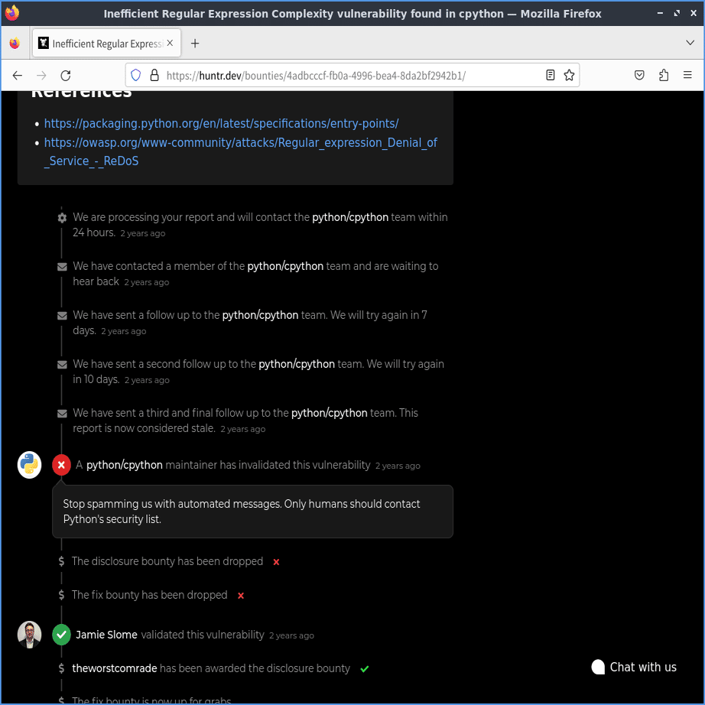Image resolution: width=705 pixels, height=705 pixels.
Task: Toggle reader view icon
Action: (551, 75)
